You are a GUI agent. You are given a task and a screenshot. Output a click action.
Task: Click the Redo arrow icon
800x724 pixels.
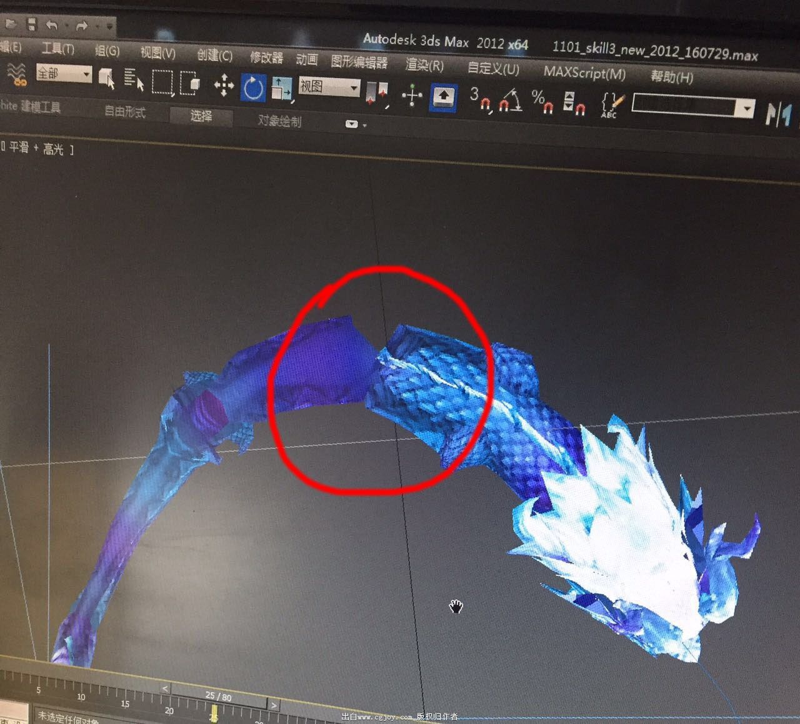click(81, 26)
